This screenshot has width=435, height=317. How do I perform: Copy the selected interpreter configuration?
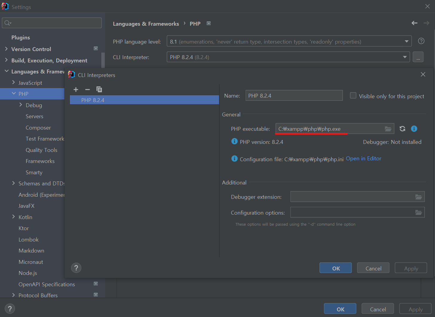coord(99,90)
